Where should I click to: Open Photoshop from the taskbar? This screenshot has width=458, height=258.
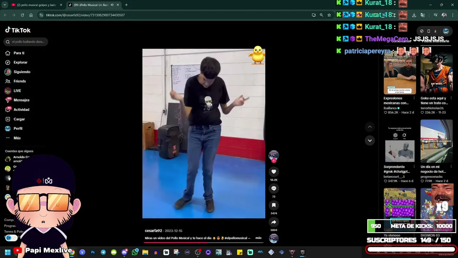(93, 252)
